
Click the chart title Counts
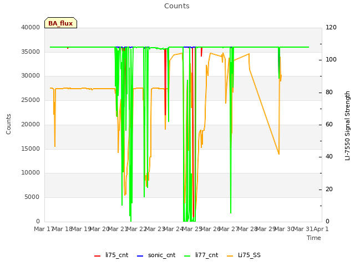point(177,6)
